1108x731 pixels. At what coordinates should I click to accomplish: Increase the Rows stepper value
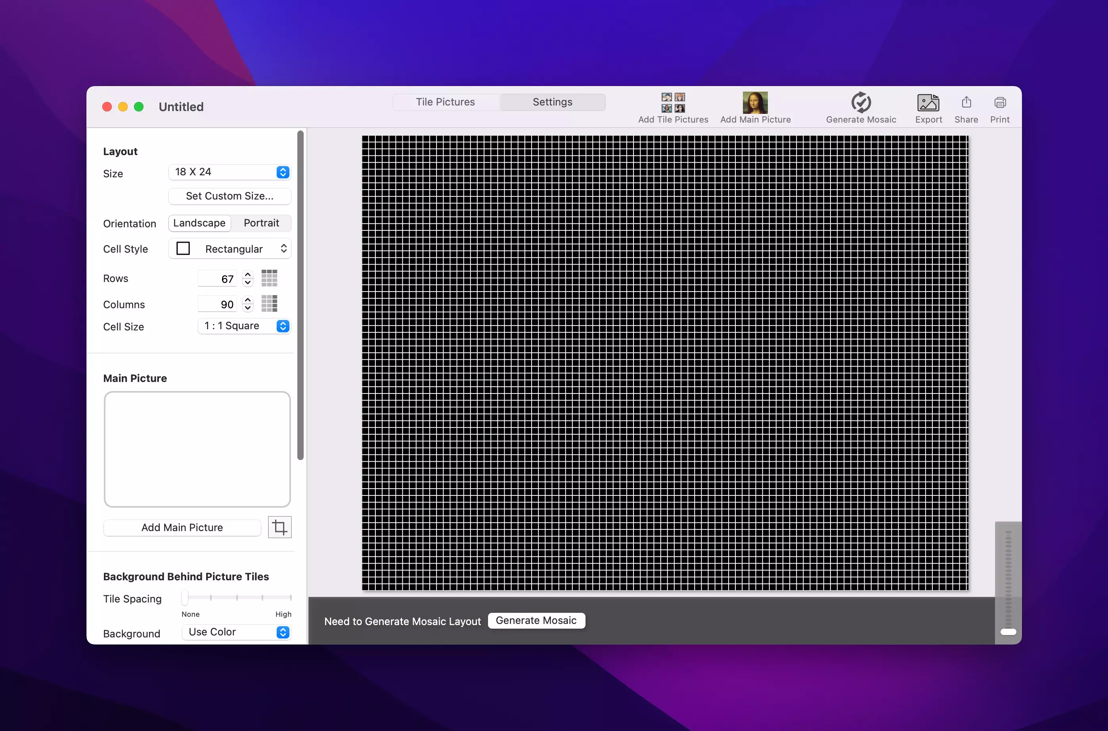point(248,274)
